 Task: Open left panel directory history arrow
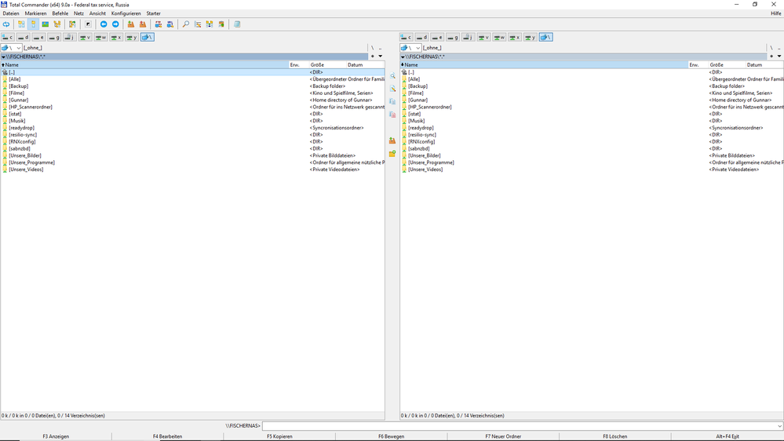coord(381,56)
